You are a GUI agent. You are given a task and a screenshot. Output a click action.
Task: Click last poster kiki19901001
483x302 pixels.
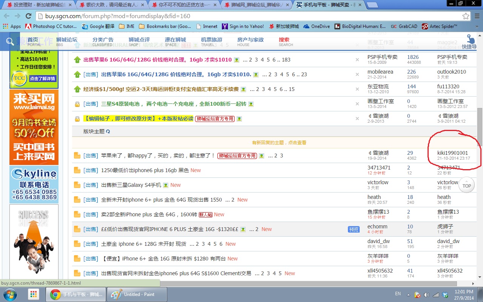tap(452, 153)
